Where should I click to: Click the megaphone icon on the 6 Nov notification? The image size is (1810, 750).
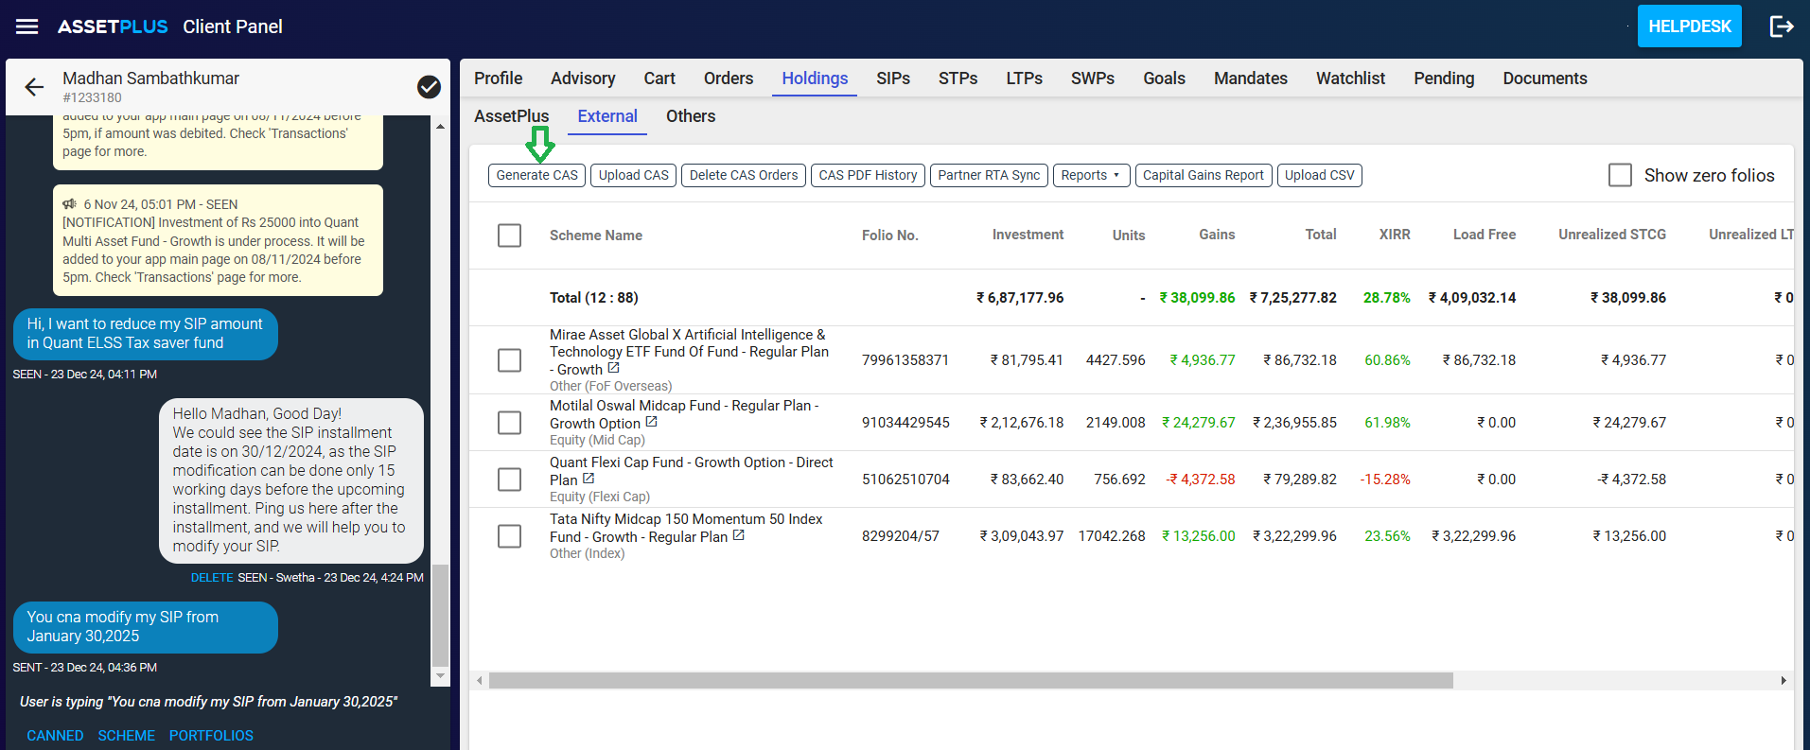pyautogui.click(x=70, y=204)
